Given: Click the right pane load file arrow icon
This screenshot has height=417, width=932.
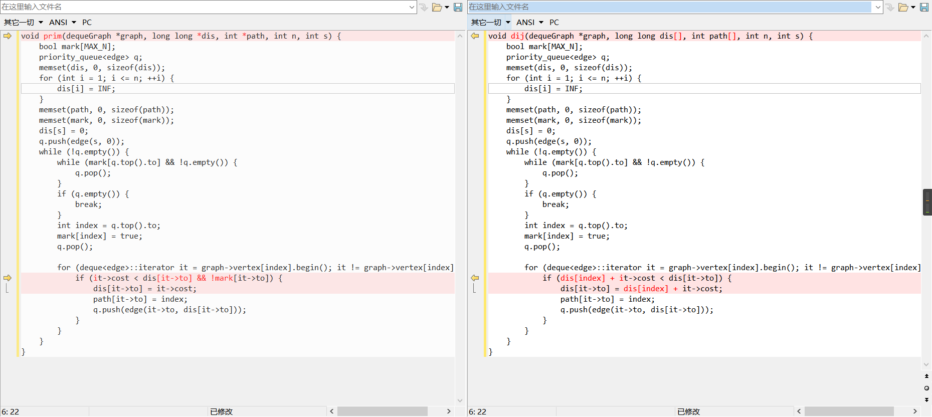Looking at the screenshot, I should pyautogui.click(x=890, y=7).
